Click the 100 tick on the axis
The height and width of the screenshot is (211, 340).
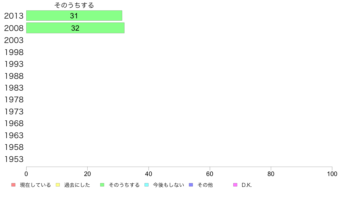pyautogui.click(x=332, y=174)
